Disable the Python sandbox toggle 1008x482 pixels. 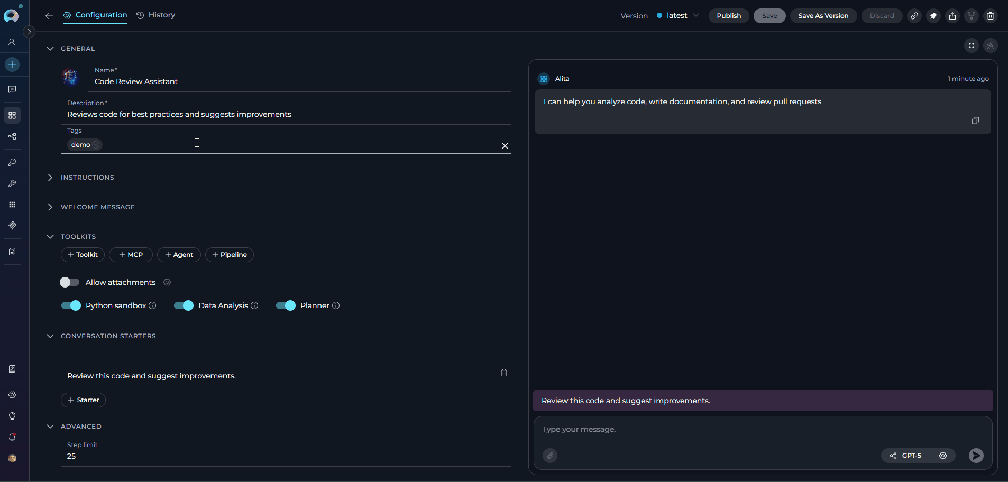(71, 305)
